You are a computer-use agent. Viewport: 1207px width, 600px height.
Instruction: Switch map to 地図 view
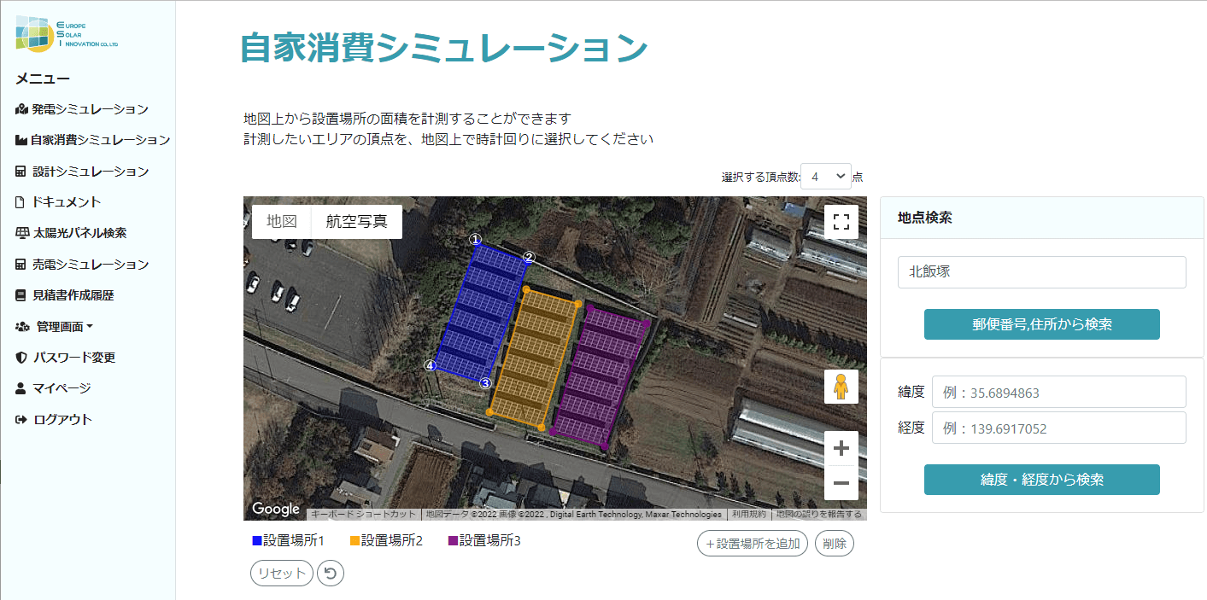pos(282,222)
